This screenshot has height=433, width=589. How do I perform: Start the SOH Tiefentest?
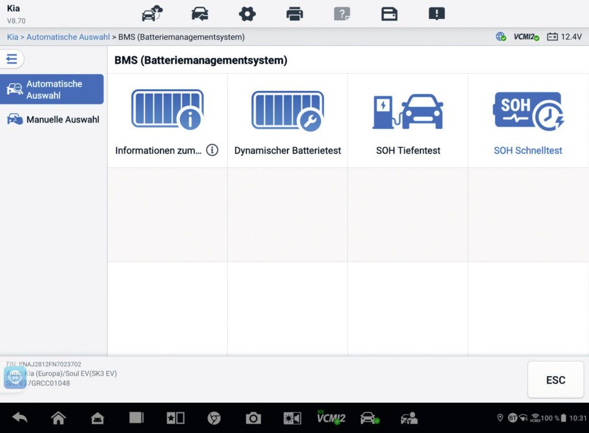408,121
